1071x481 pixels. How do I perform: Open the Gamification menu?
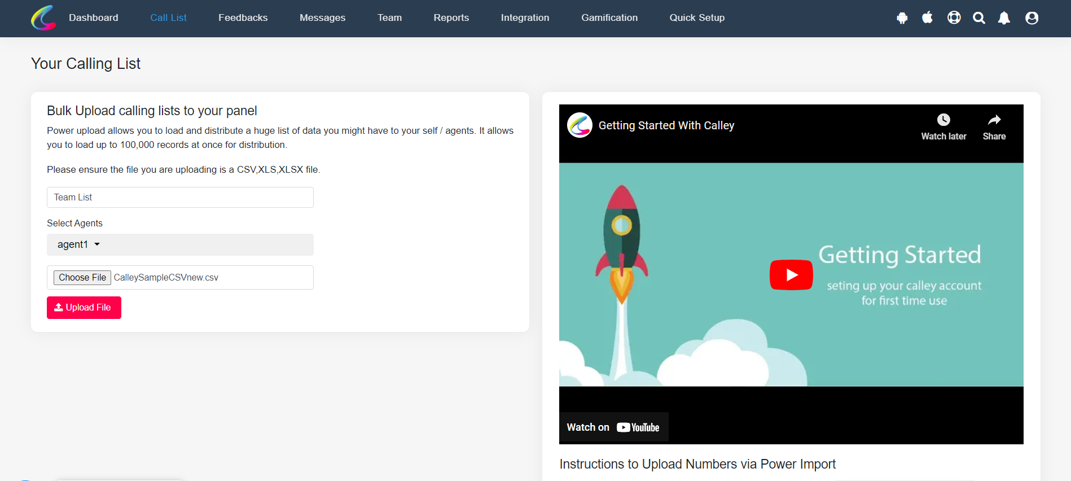[609, 18]
